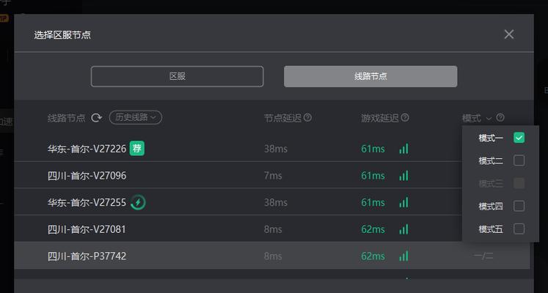Viewport: 548px width, 293px height.
Task: Tick the 模式四 checkbox
Action: [519, 206]
